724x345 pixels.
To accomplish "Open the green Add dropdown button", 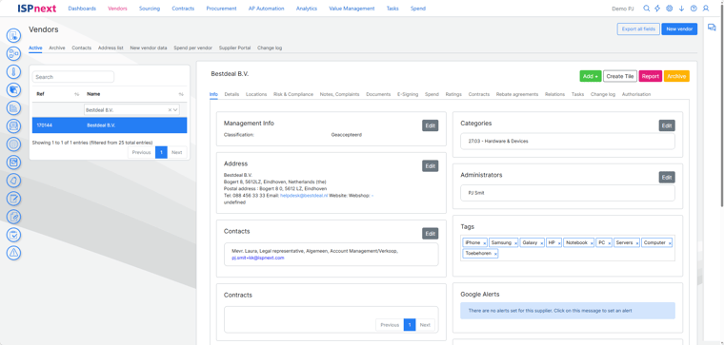I will [590, 76].
